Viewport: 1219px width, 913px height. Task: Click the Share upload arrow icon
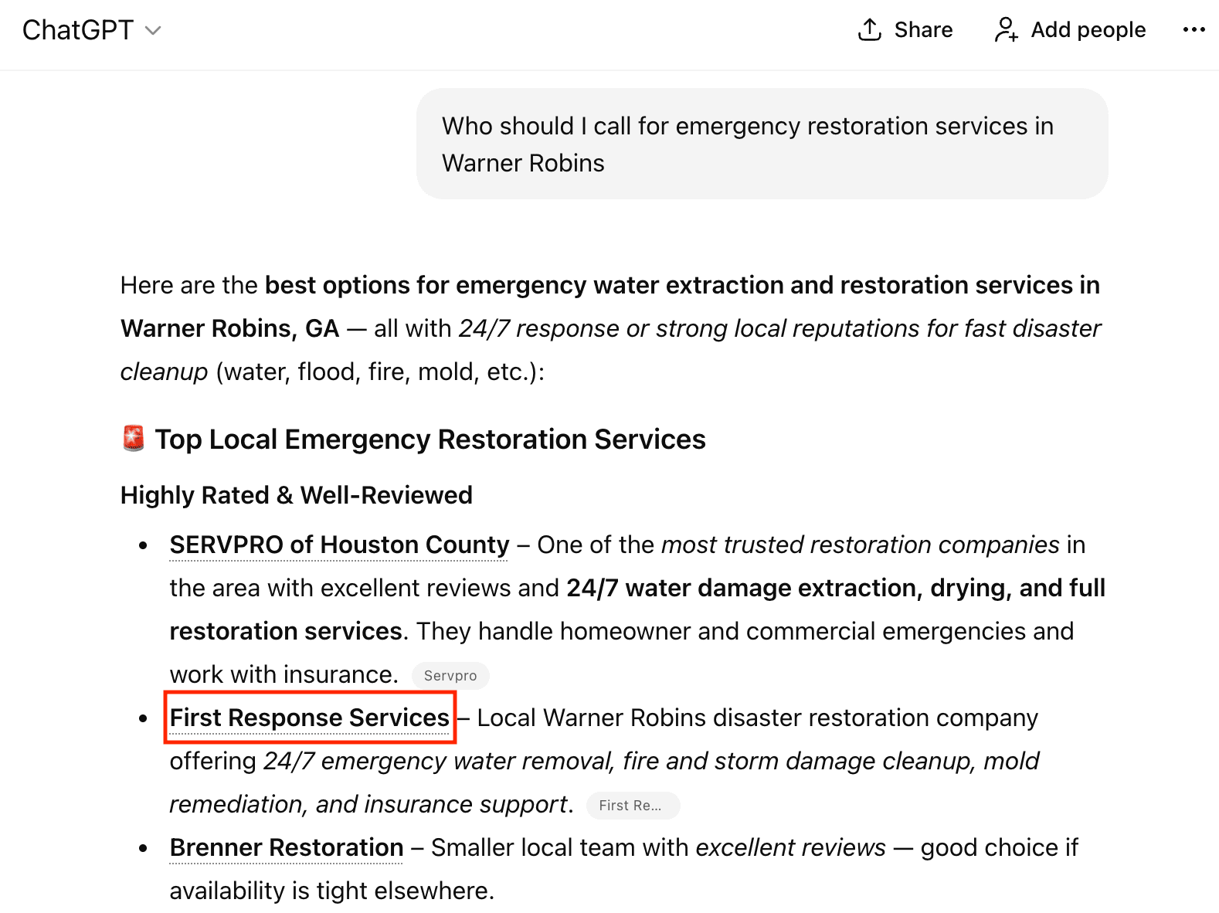[870, 29]
